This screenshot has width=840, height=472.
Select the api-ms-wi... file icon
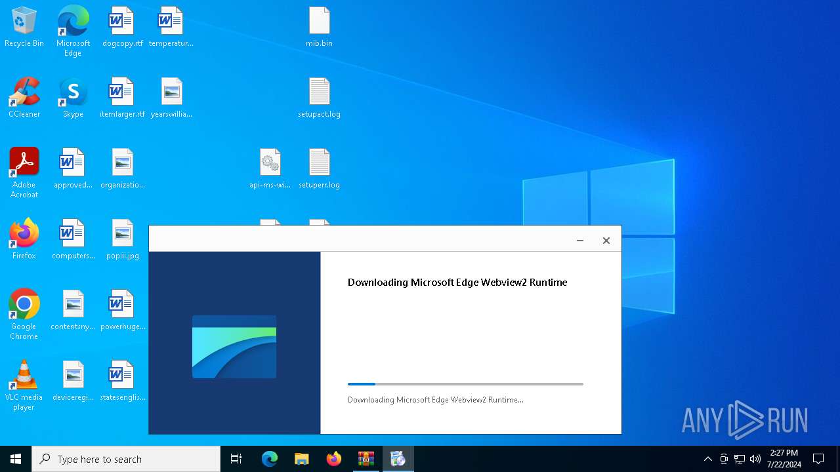pyautogui.click(x=270, y=169)
